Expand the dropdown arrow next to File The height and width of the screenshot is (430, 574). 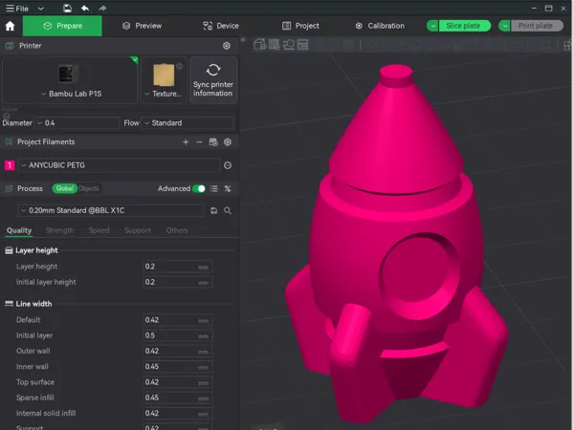40,8
